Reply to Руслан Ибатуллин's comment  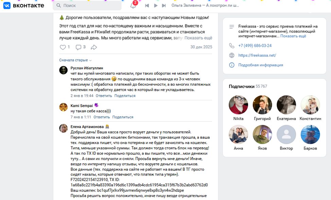click(104, 96)
